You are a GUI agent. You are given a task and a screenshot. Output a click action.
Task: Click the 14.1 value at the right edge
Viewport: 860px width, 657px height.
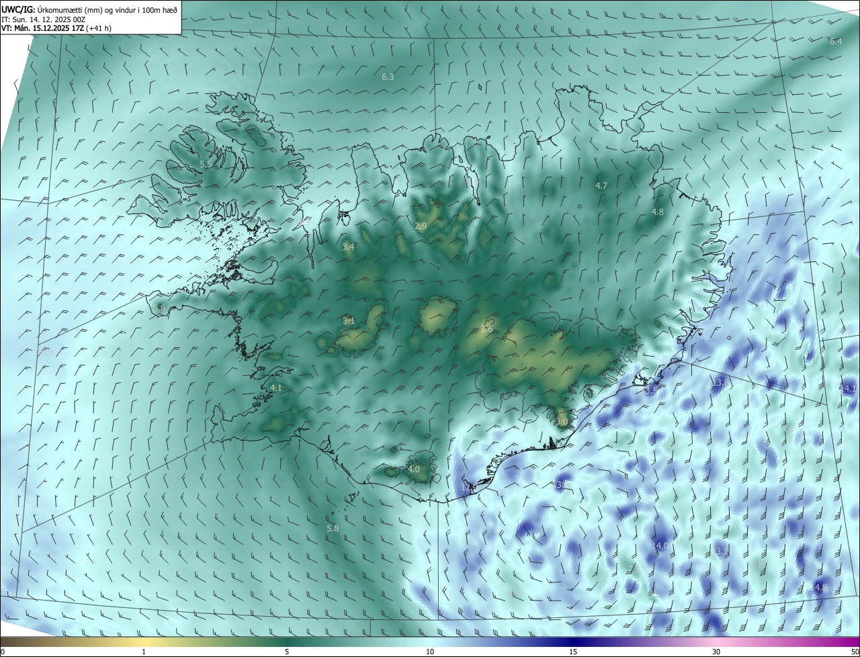point(848,389)
